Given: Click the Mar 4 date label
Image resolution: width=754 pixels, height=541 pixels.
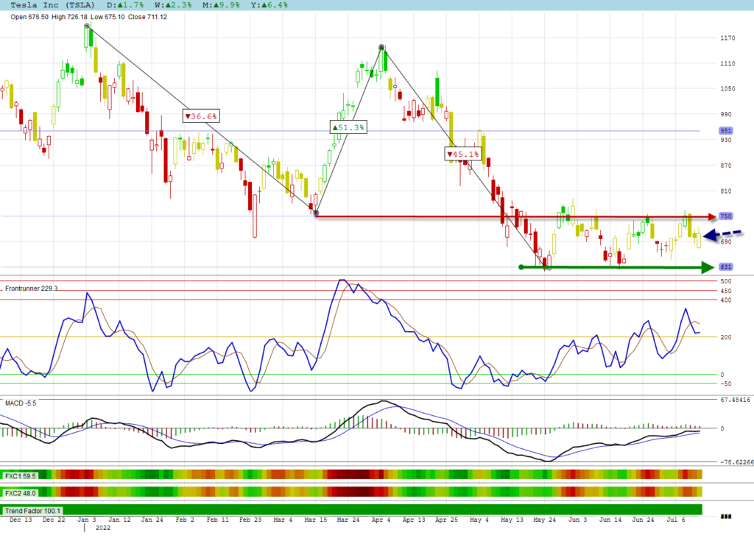Looking at the screenshot, I should 283,520.
